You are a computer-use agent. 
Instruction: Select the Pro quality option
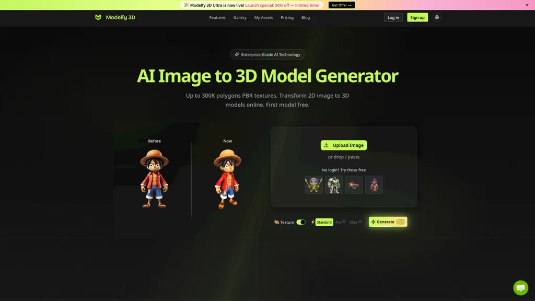click(x=339, y=222)
